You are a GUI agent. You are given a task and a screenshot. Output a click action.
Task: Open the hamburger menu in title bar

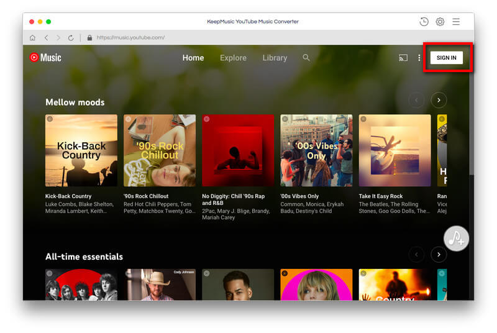(456, 22)
